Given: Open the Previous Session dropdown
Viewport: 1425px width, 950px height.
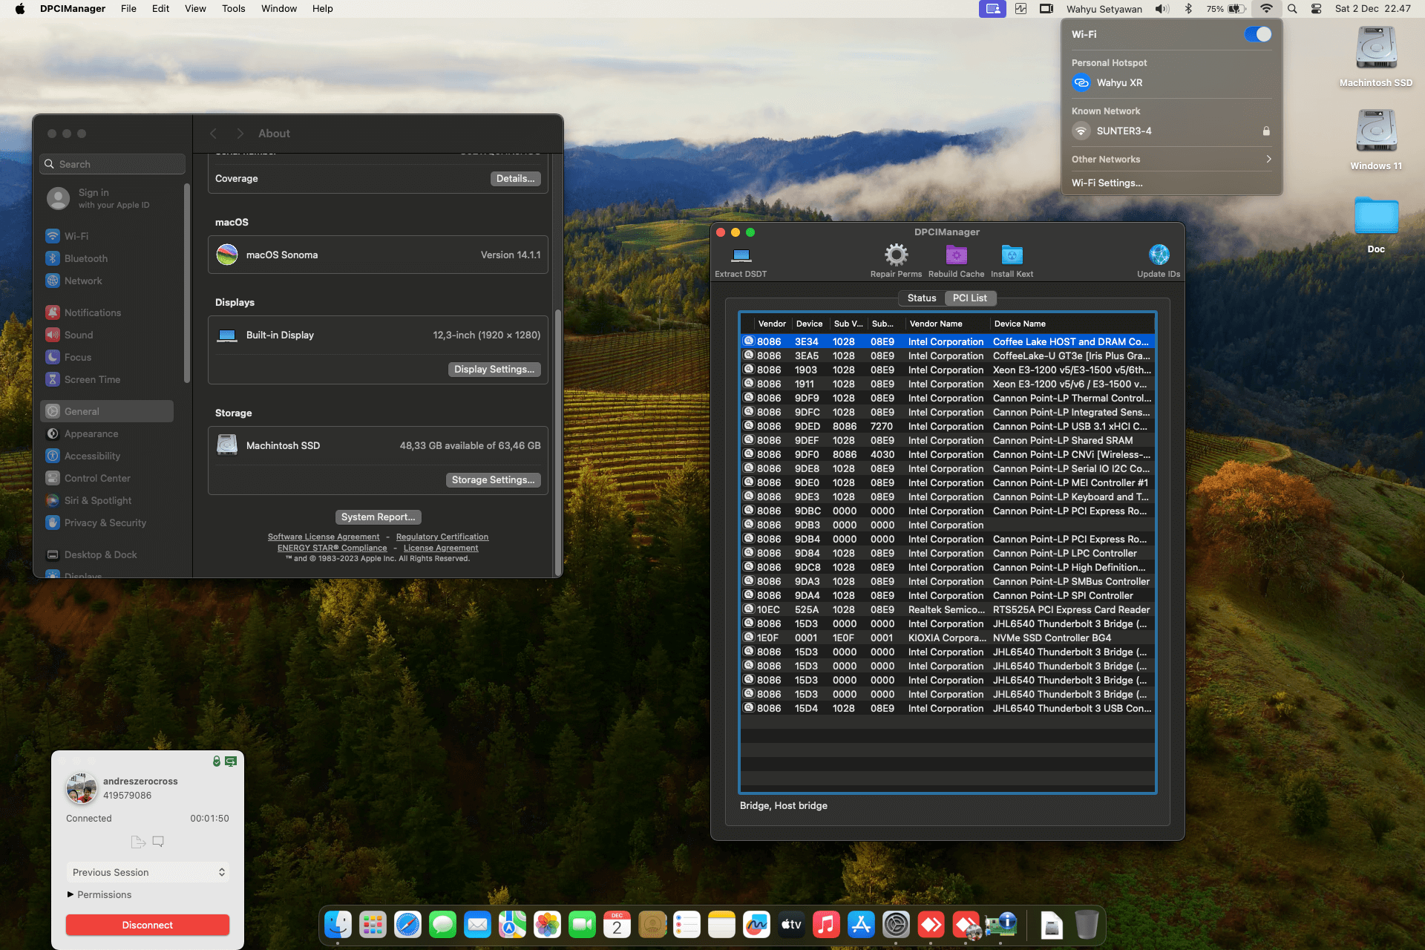Looking at the screenshot, I should tap(148, 872).
